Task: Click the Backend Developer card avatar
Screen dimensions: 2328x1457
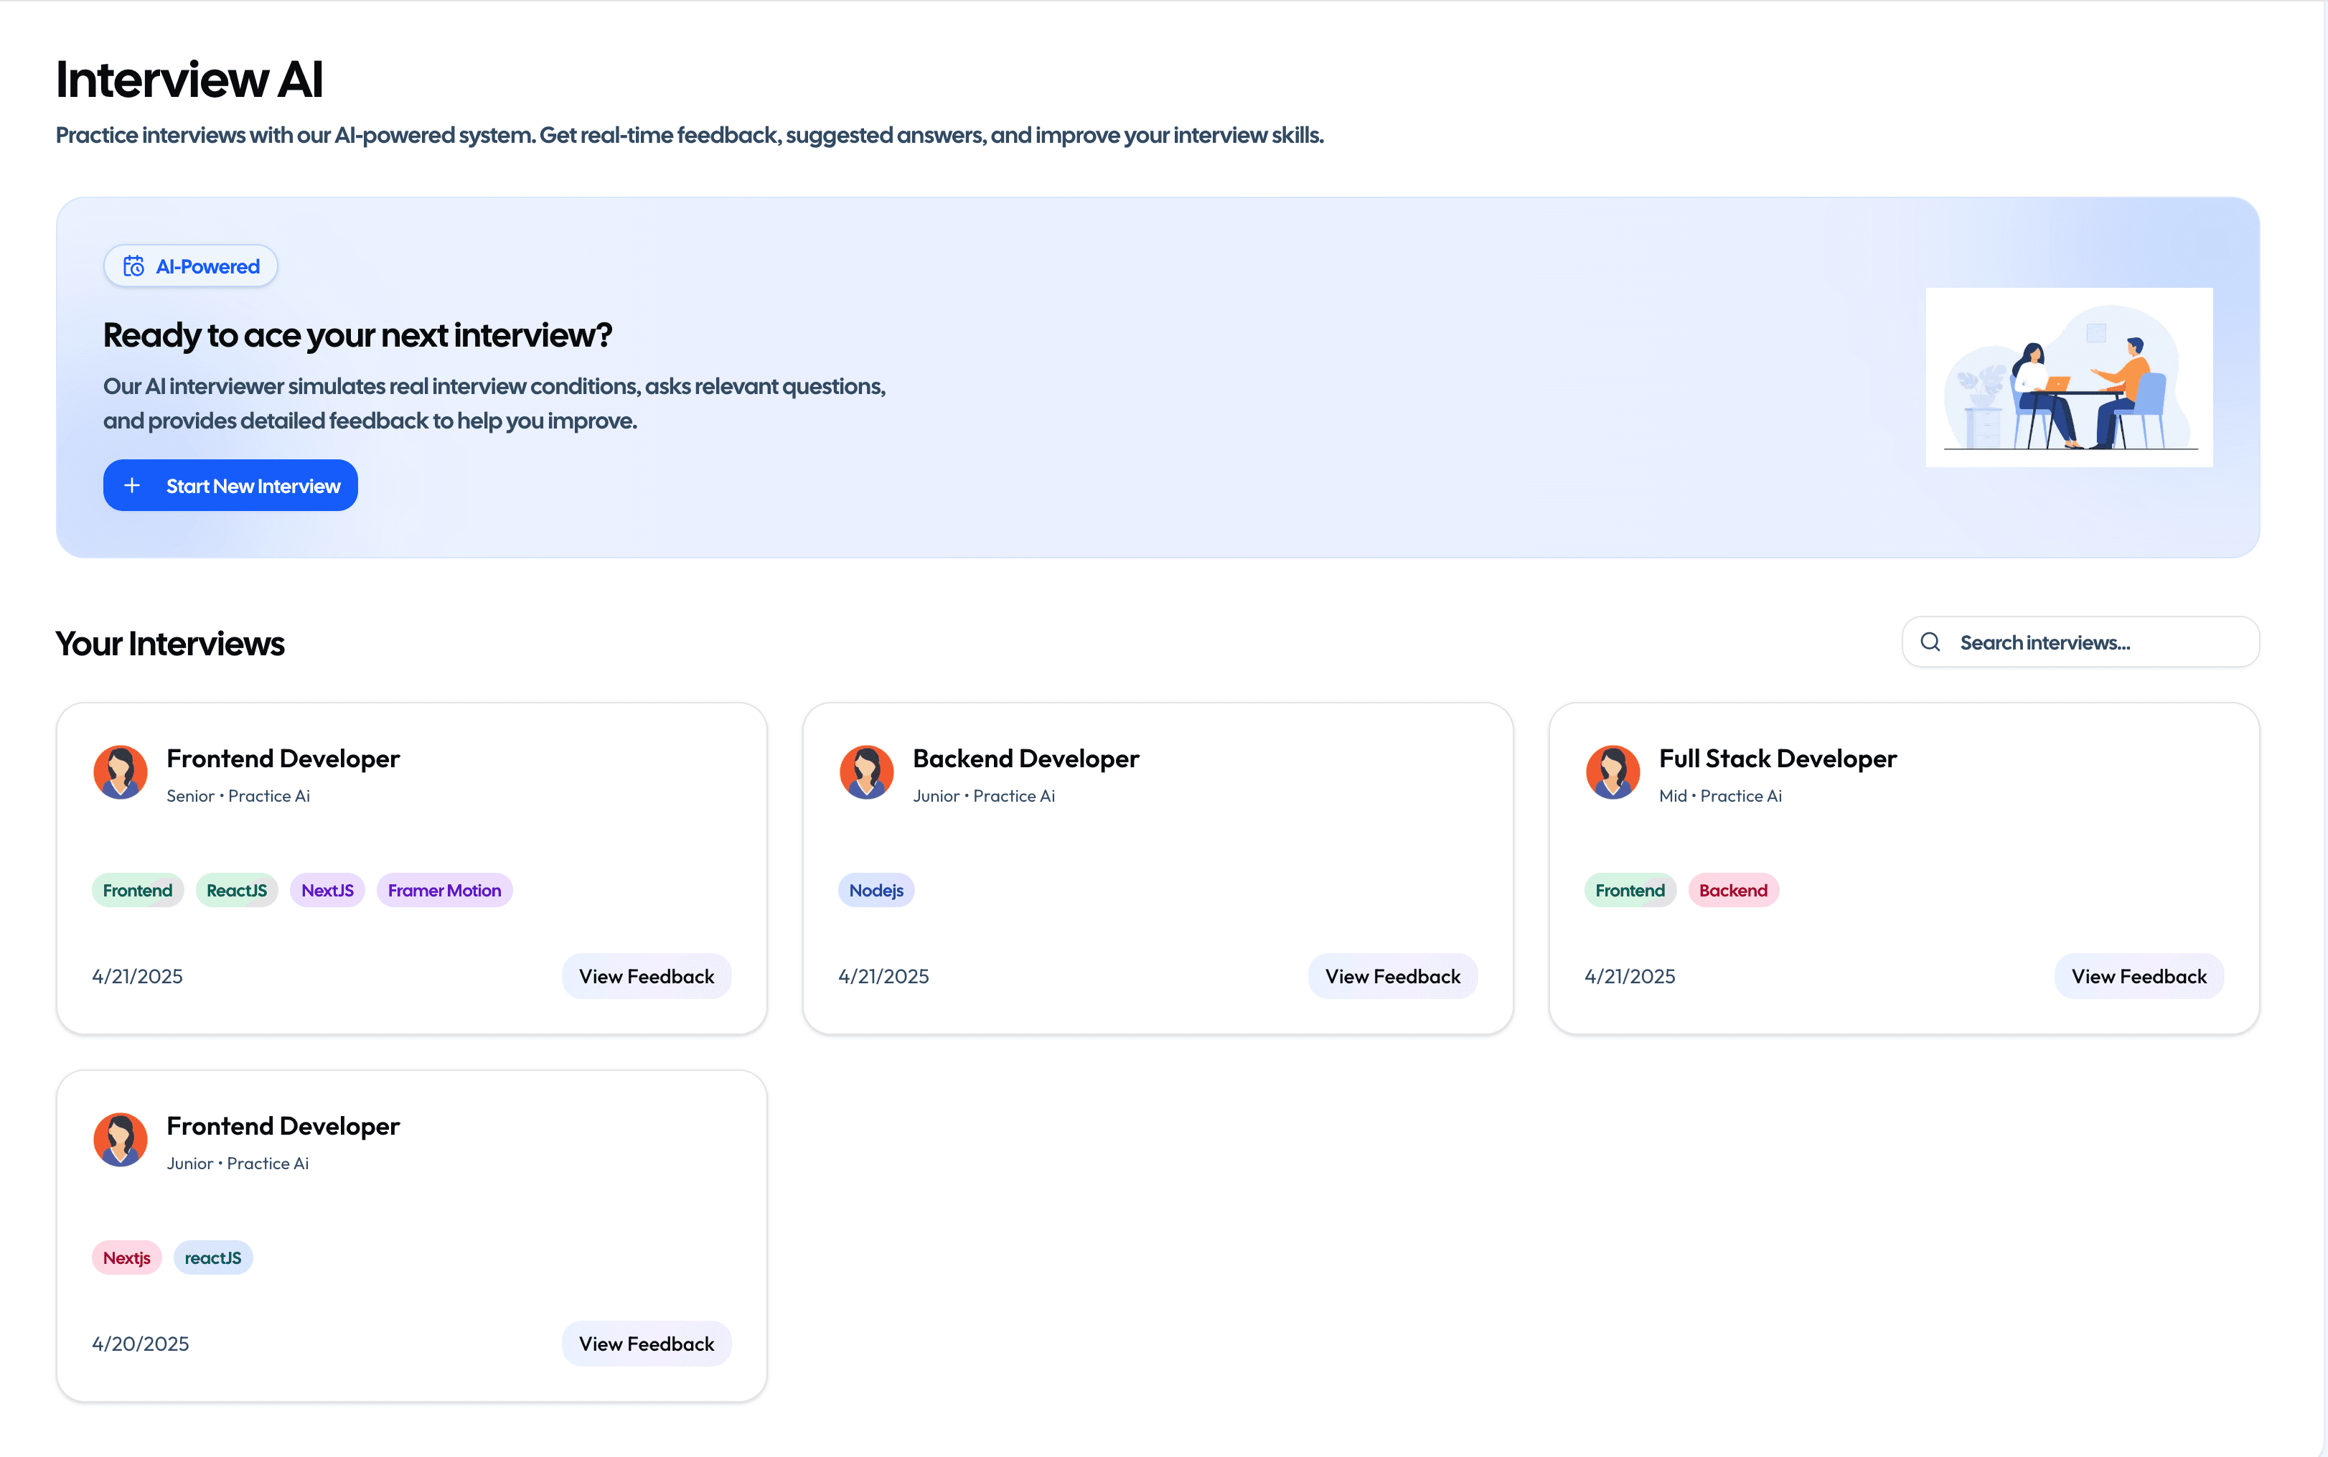Action: (x=866, y=772)
